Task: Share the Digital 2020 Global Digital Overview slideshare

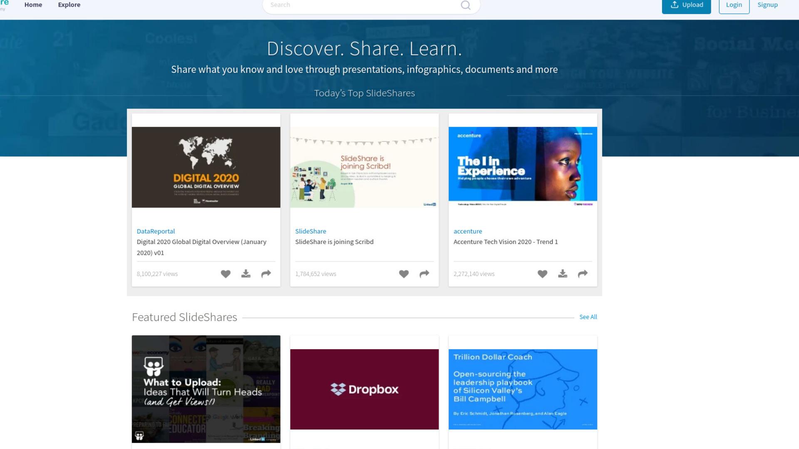Action: (266, 274)
